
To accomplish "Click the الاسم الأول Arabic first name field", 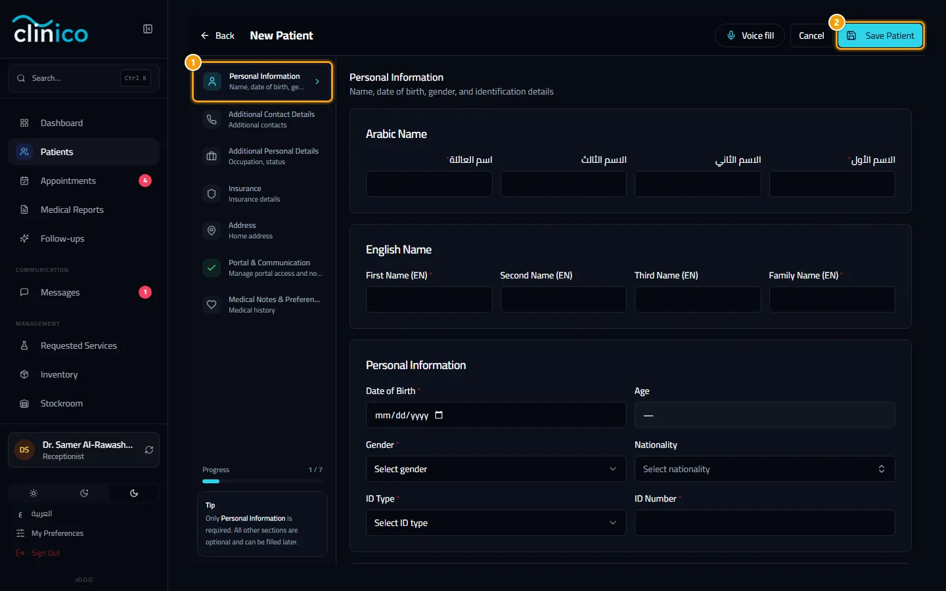I will point(832,184).
